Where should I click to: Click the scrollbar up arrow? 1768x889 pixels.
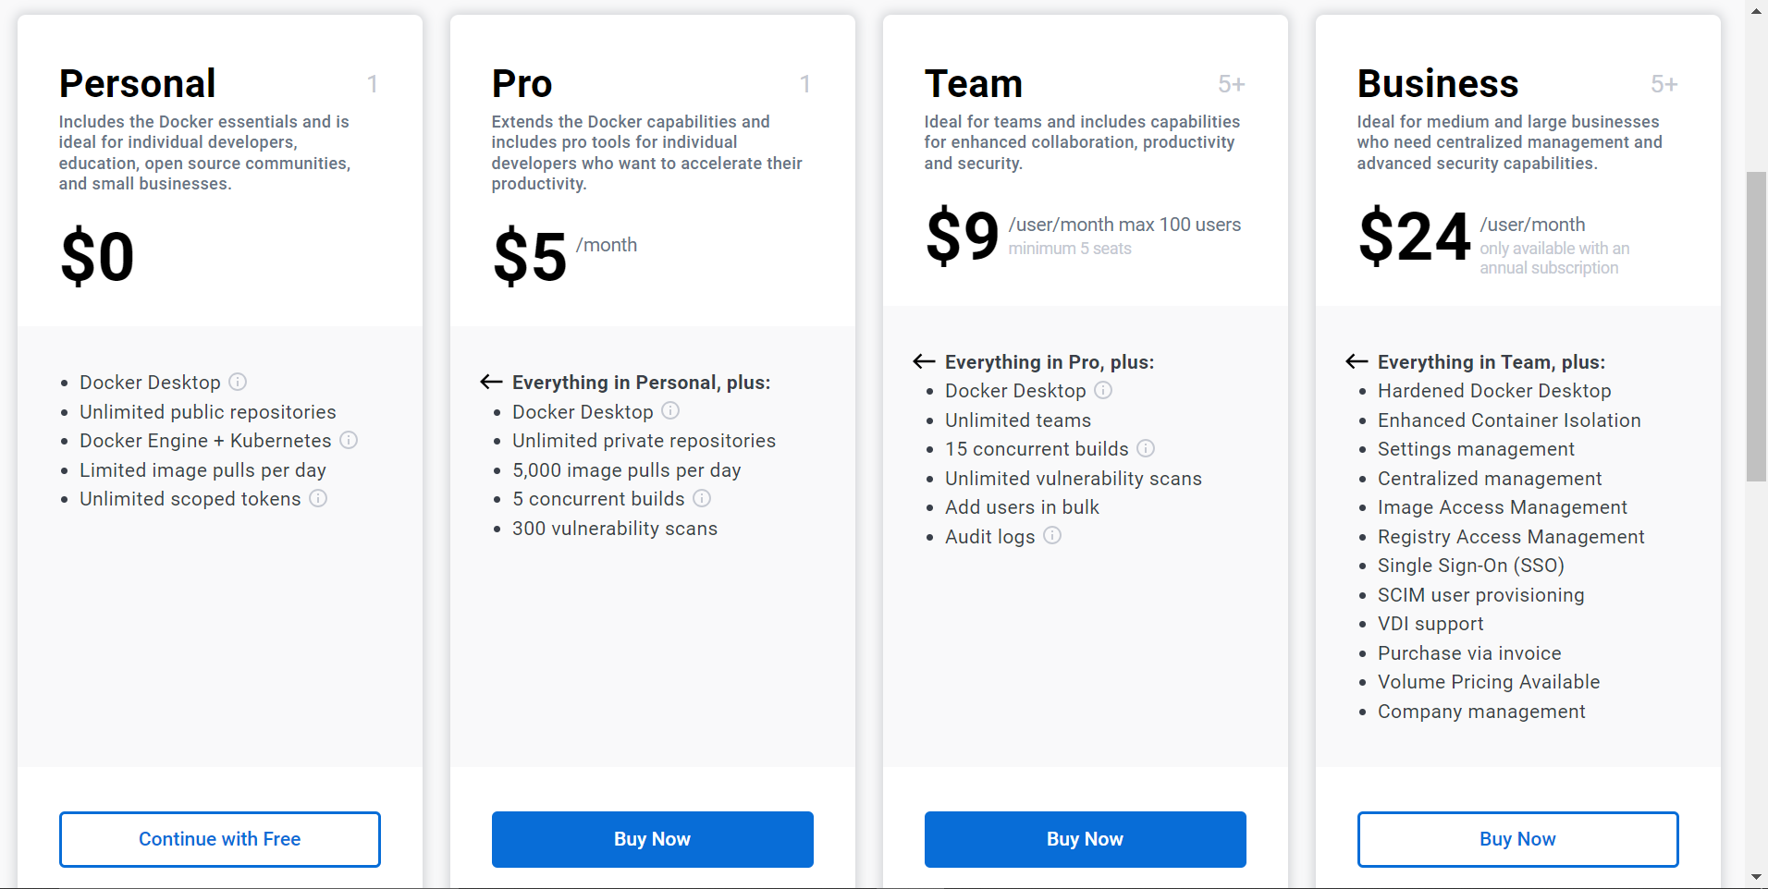[1755, 10]
